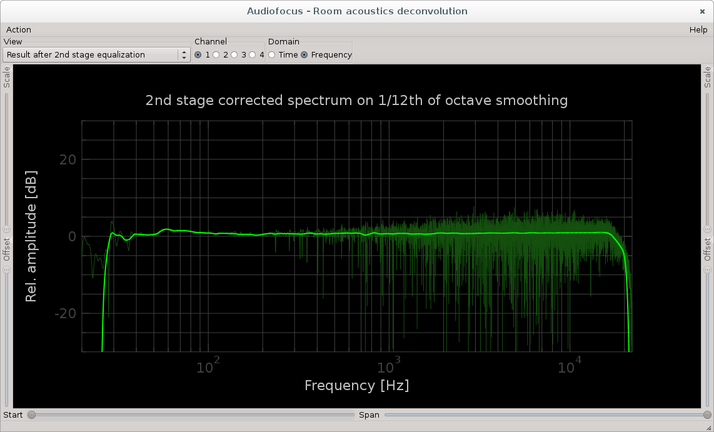Click the 'Frequency [Hz]' axis label
This screenshot has width=714, height=432.
[356, 386]
